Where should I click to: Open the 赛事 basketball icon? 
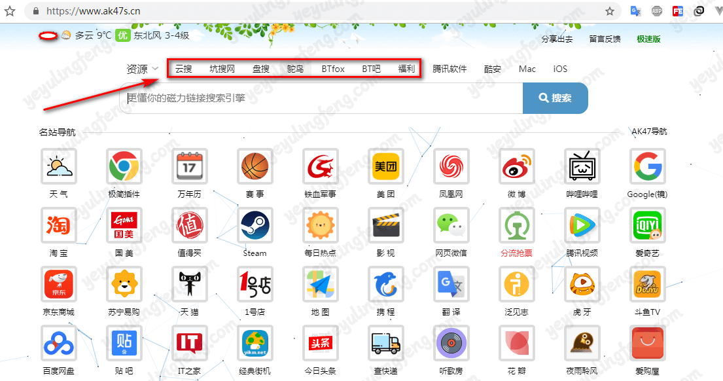[x=255, y=166]
